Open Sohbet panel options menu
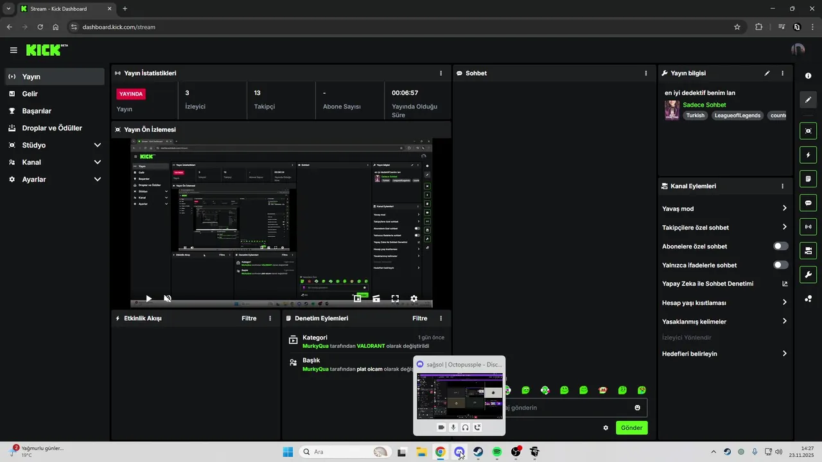The width and height of the screenshot is (822, 462). pyautogui.click(x=646, y=73)
